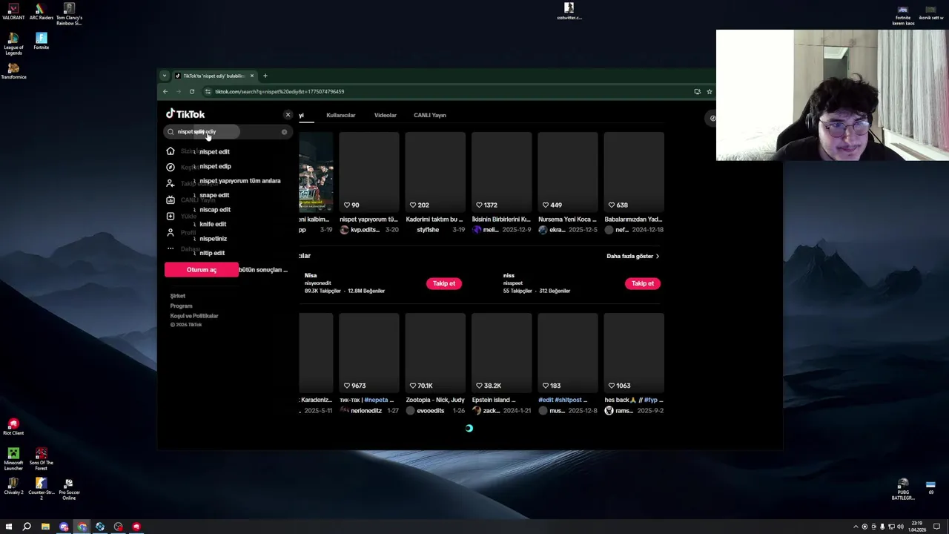The image size is (949, 534).
Task: Open File Explorer from the taskbar
Action: [x=45, y=527]
